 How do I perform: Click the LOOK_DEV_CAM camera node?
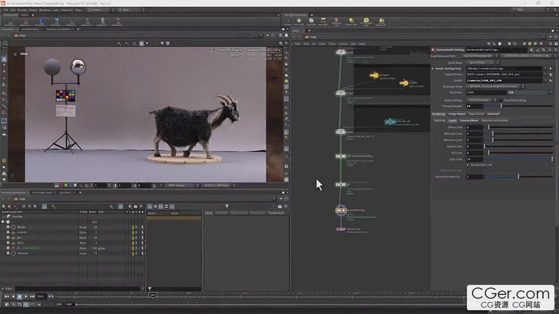[x=389, y=121]
